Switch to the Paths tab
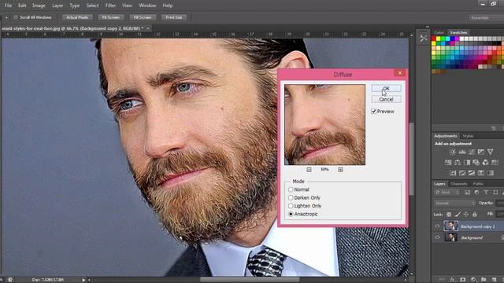 (478, 184)
